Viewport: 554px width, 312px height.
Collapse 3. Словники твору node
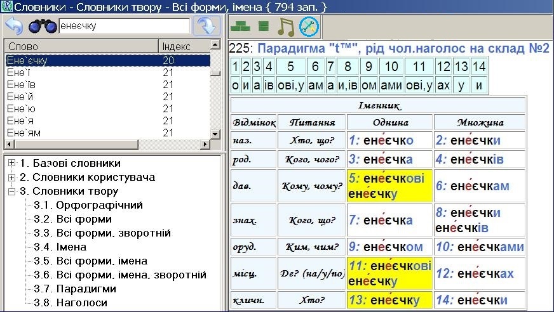pos(11,191)
